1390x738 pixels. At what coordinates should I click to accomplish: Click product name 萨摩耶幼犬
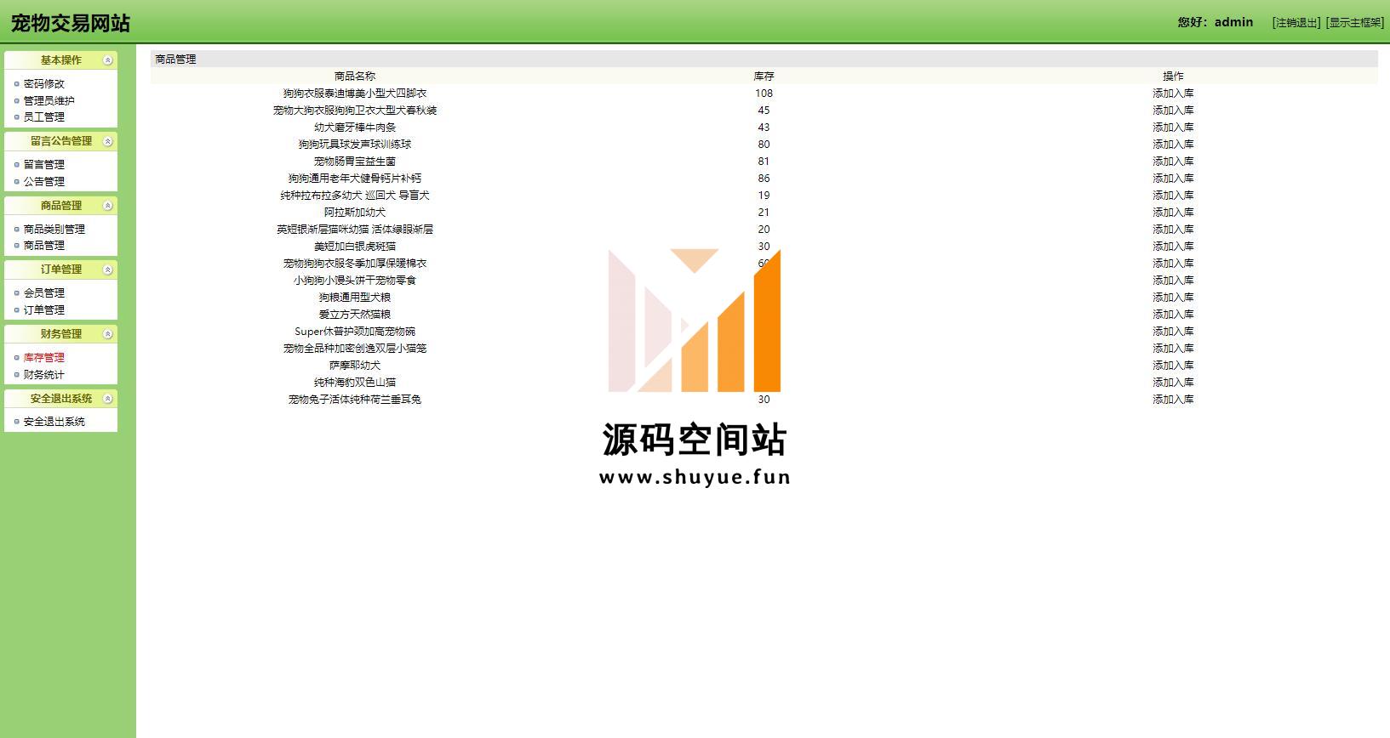(x=355, y=366)
